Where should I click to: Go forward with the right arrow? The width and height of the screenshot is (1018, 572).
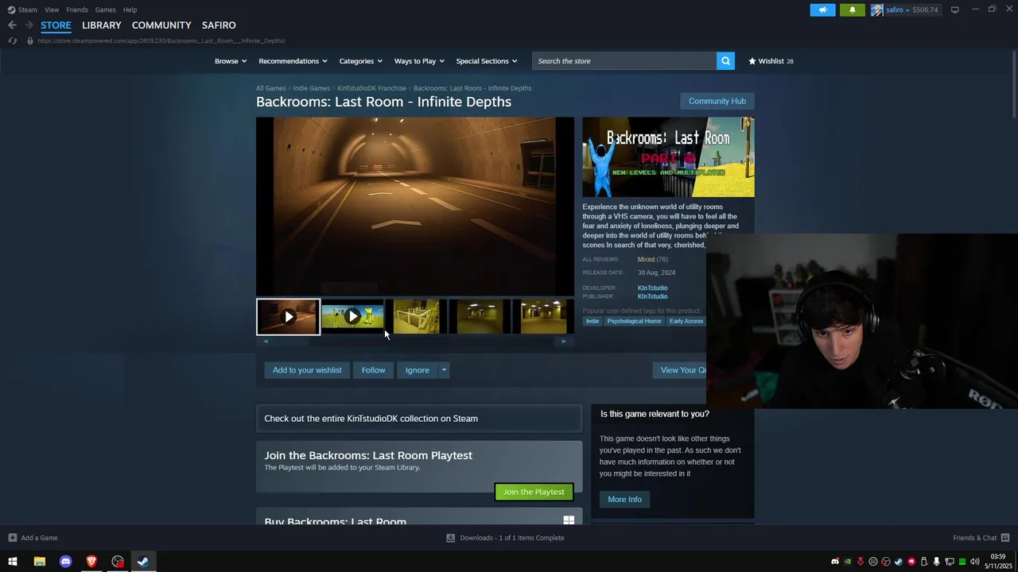click(x=29, y=25)
